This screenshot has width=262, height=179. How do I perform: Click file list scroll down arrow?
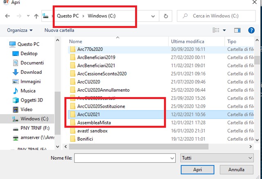click(257, 140)
